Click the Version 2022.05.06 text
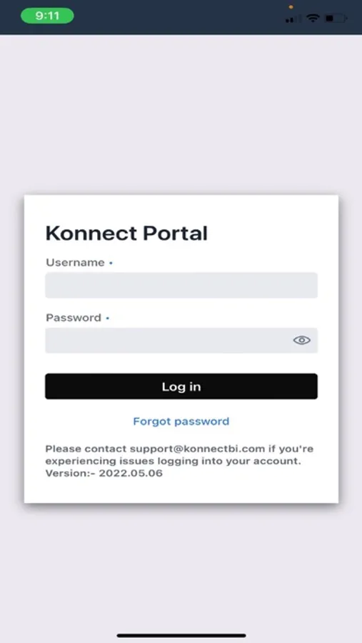362x643 pixels. coord(104,473)
